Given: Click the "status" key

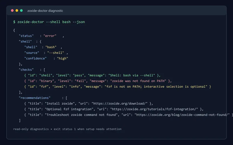Looking at the screenshot, I should pyautogui.click(x=26, y=36).
